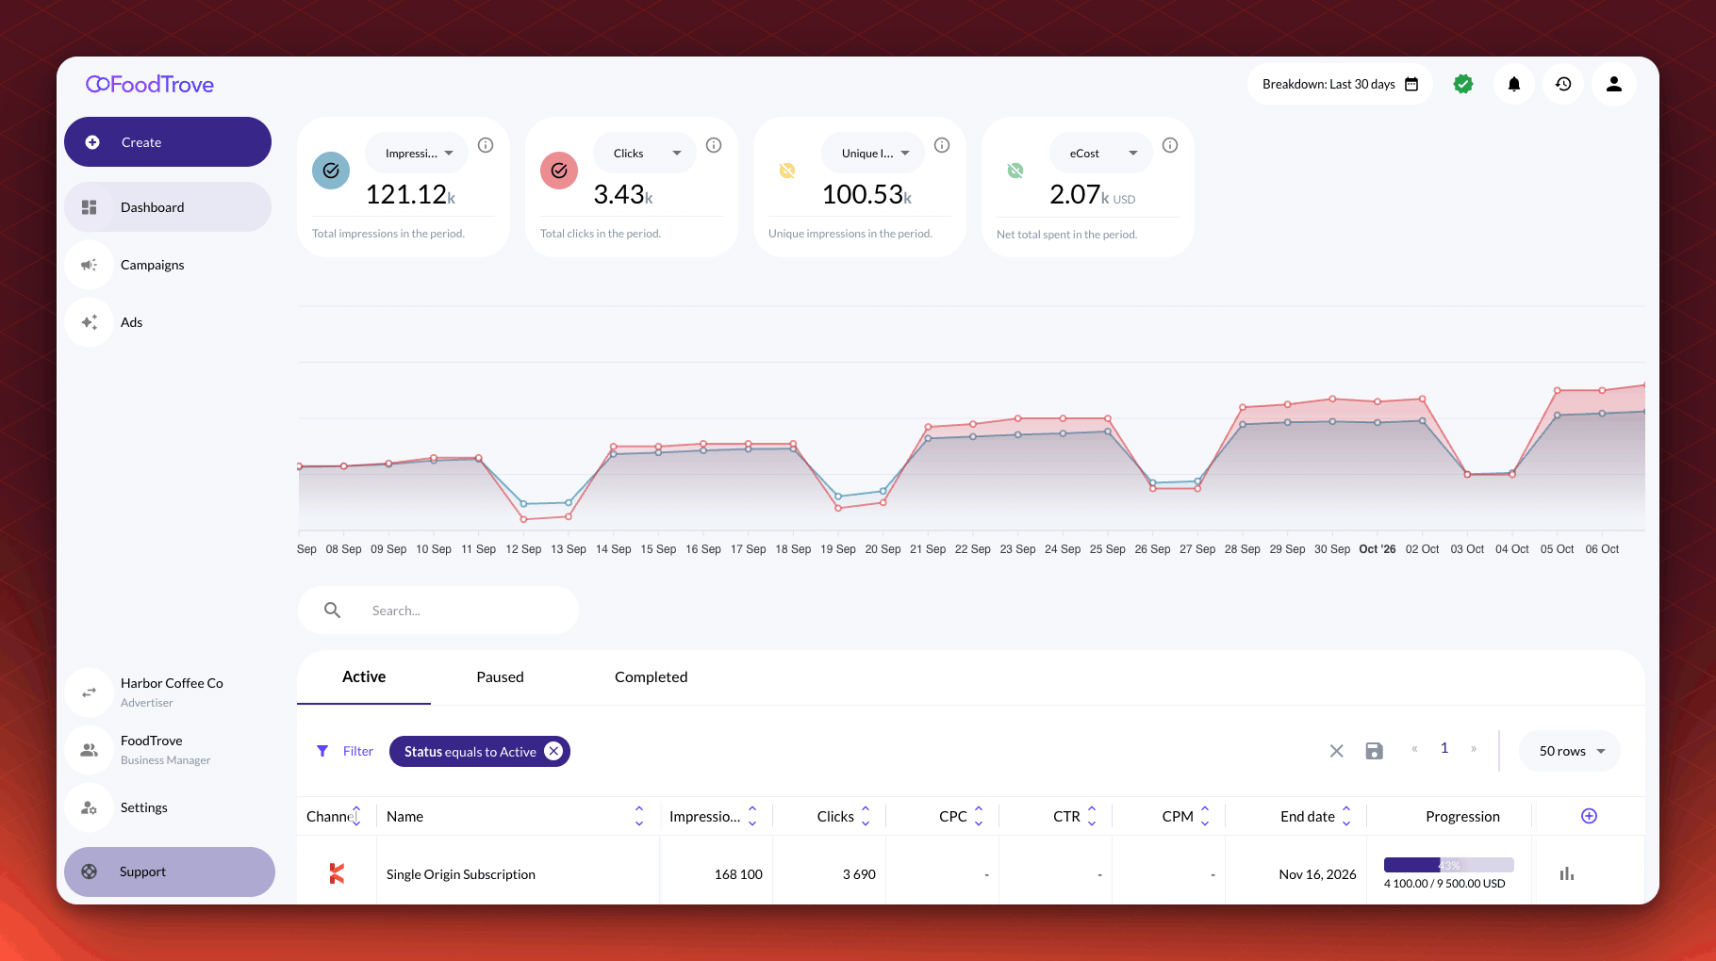
Task: Open the Impressions metric dropdown
Action: [417, 153]
